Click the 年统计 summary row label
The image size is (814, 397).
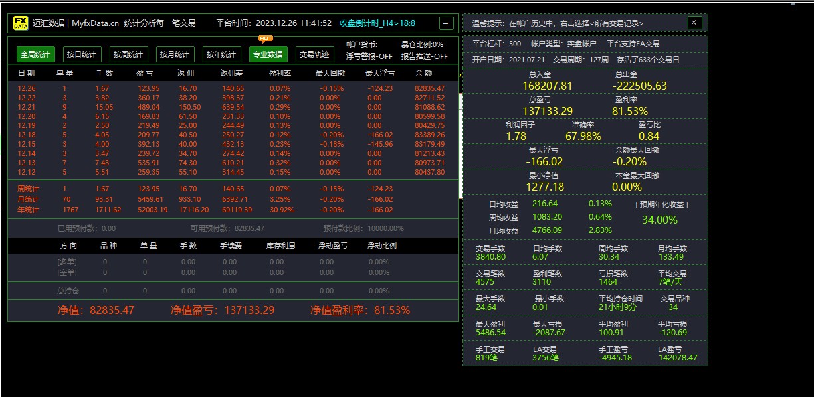click(x=28, y=210)
